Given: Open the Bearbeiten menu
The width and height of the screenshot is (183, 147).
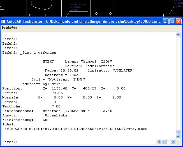Looking at the screenshot, I should click(x=9, y=27).
